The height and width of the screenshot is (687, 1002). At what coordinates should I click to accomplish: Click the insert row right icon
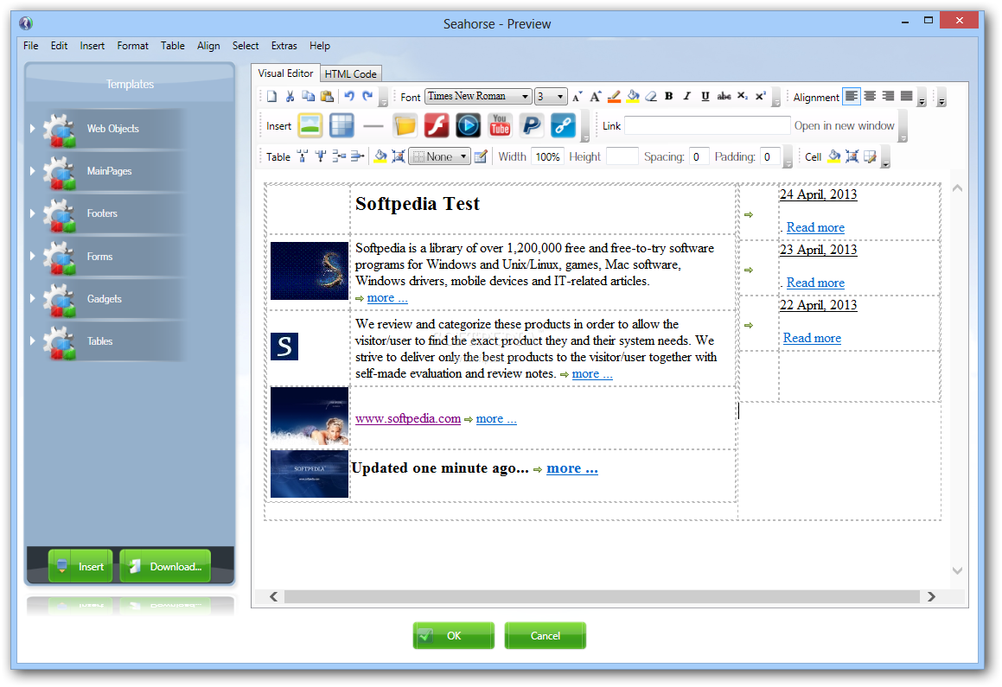click(358, 156)
